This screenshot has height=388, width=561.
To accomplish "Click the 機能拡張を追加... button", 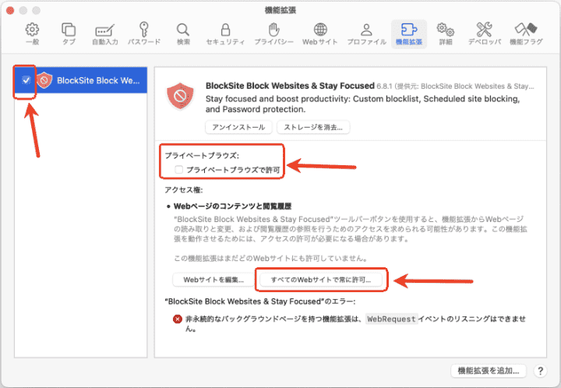I will click(489, 371).
